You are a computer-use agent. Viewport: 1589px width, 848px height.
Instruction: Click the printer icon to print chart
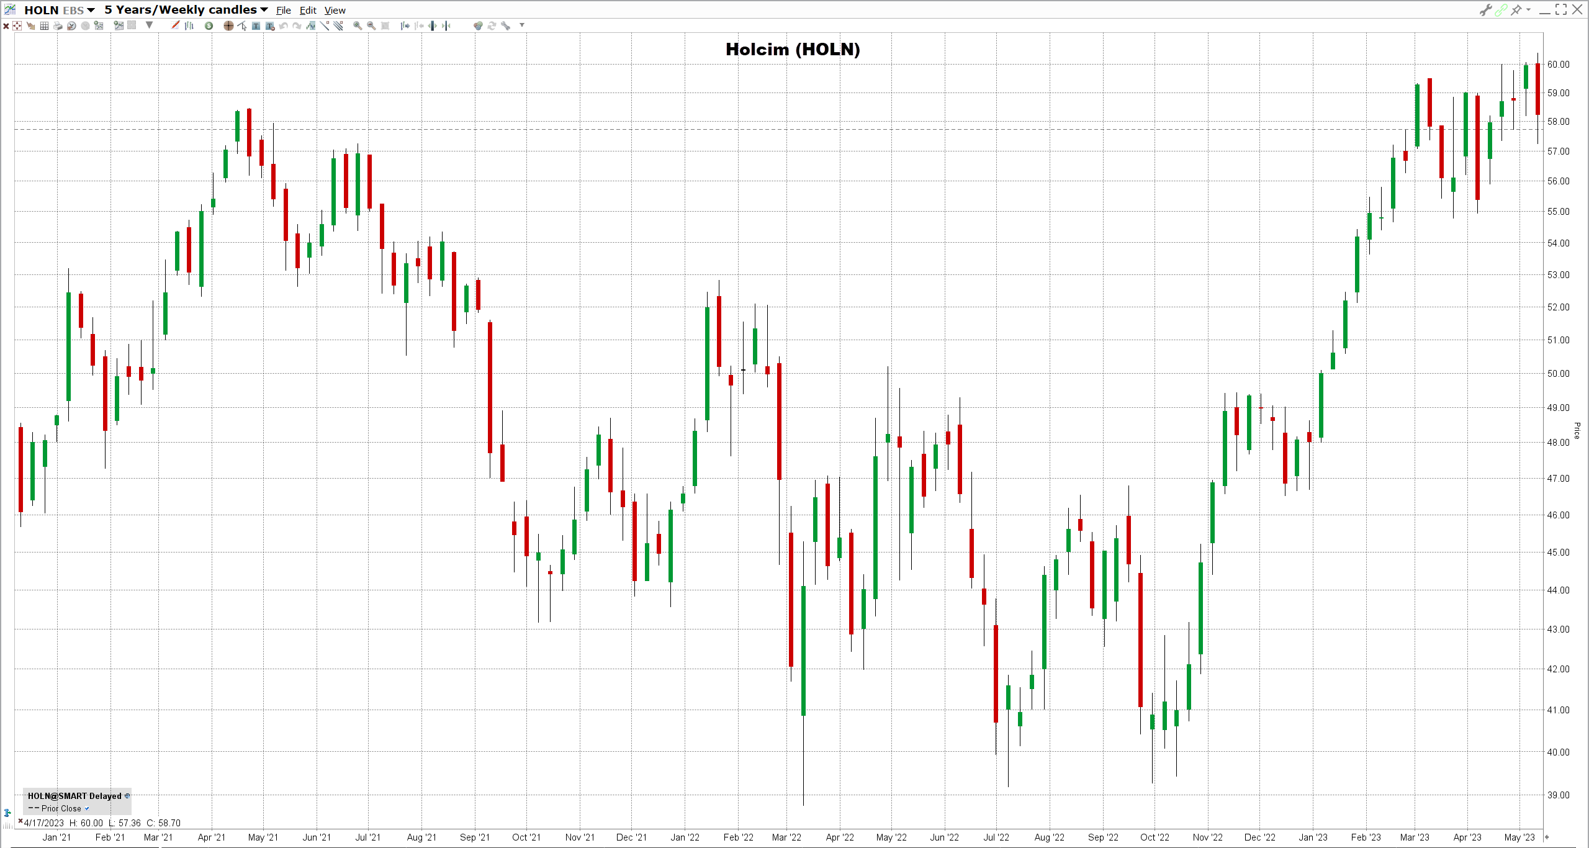[58, 26]
